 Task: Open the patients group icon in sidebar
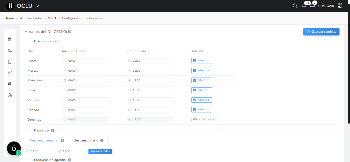pyautogui.click(x=10, y=50)
